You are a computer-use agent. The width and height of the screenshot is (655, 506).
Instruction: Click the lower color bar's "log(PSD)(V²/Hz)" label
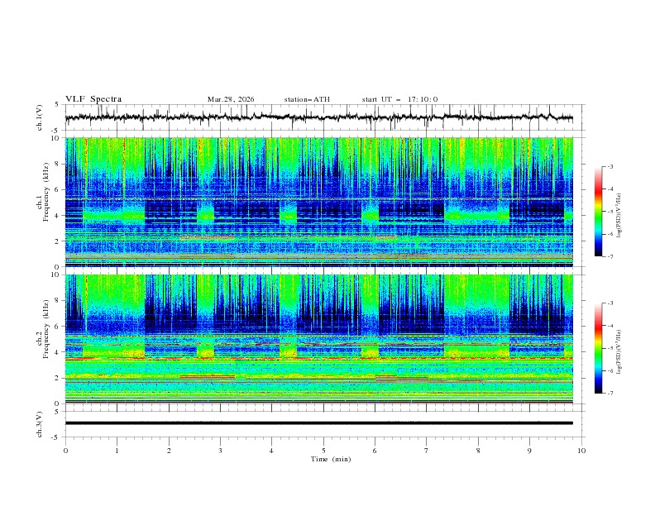(x=619, y=352)
